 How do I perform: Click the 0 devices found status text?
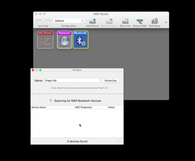[x=77, y=141]
